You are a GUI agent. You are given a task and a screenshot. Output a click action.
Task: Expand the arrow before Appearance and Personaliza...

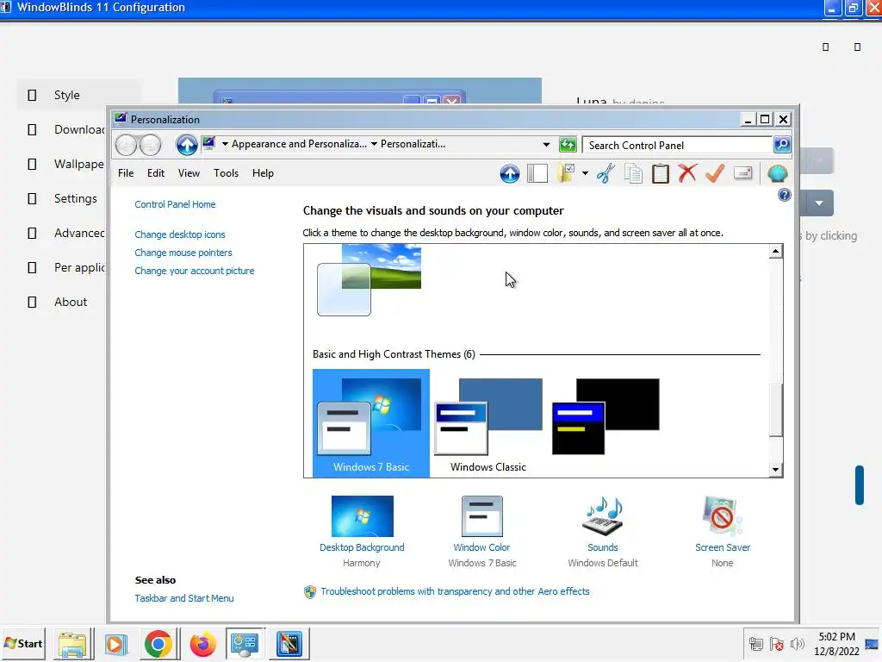click(225, 144)
